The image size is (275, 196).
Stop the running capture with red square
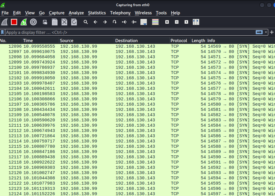tap(14, 22)
